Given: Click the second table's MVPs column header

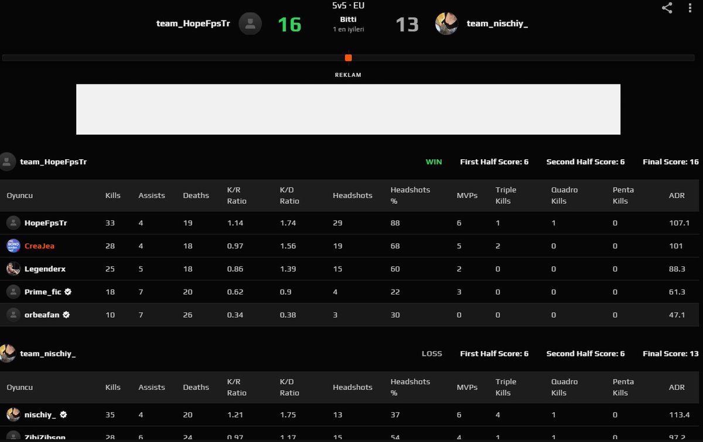Looking at the screenshot, I should click(467, 387).
